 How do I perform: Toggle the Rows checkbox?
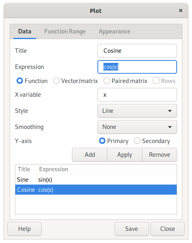click(164, 81)
